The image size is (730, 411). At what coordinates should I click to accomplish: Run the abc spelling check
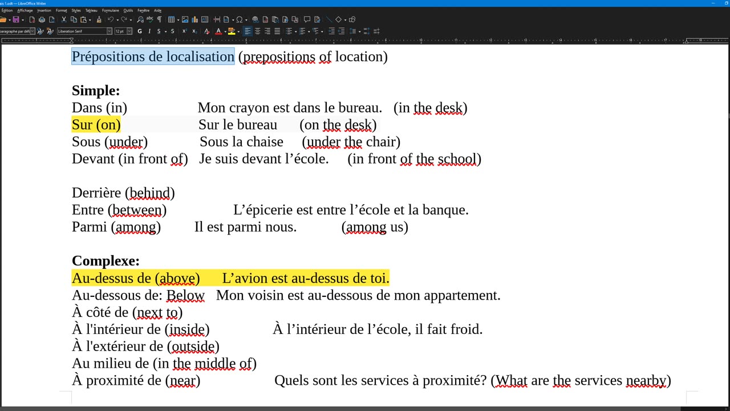(x=149, y=19)
